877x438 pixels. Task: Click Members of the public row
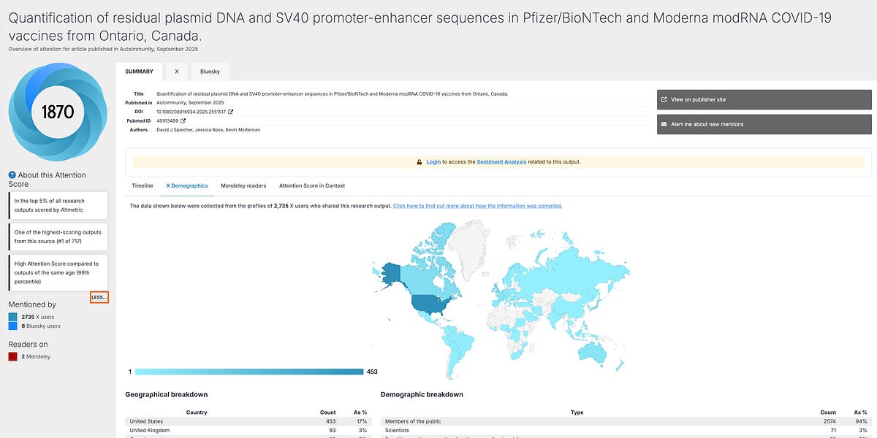click(x=626, y=421)
